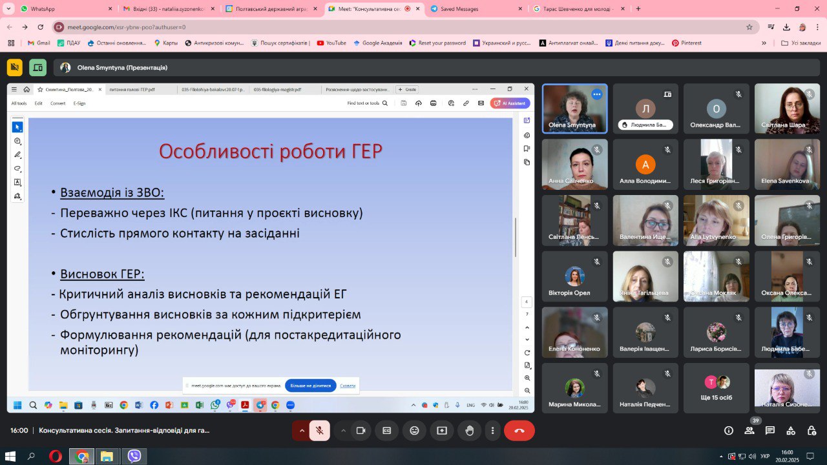Go back in browser history

click(x=9, y=27)
